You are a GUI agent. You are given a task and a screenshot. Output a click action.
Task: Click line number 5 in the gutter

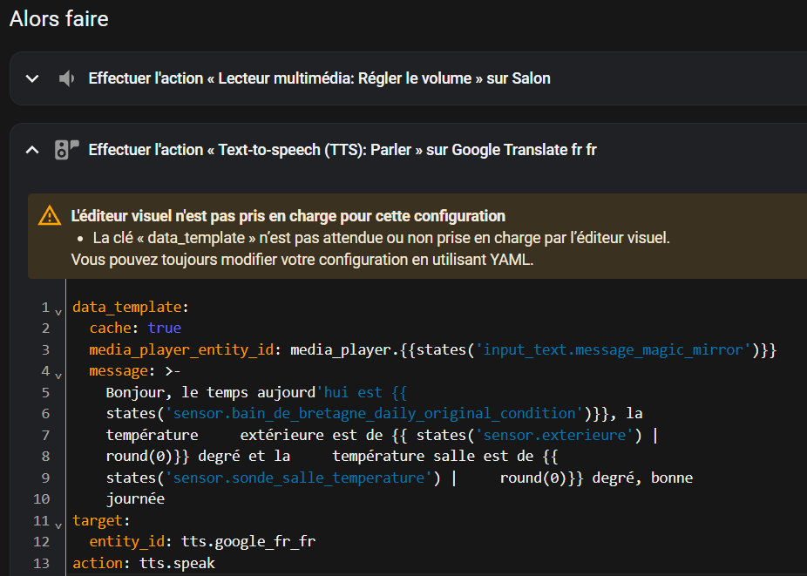click(46, 392)
